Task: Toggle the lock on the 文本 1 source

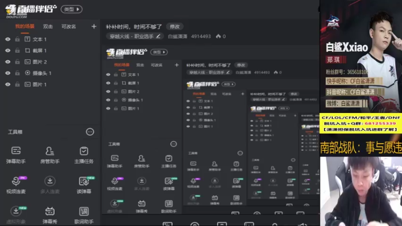Action: (x=17, y=39)
